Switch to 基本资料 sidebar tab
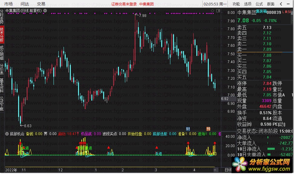This screenshot has width=295, height=174. [2, 85]
